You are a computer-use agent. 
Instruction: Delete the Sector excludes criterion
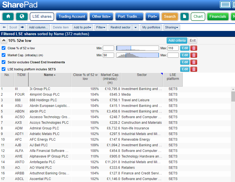(194, 62)
